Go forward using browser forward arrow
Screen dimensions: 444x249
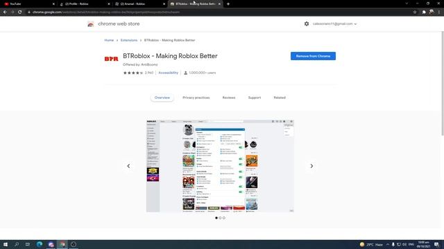click(x=12, y=12)
